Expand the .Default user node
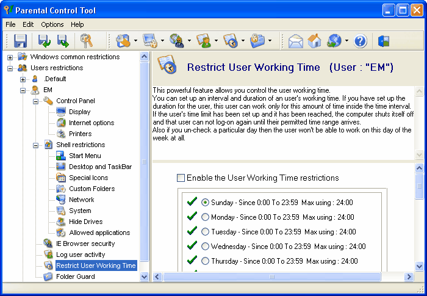427x296 pixels. coord(23,79)
